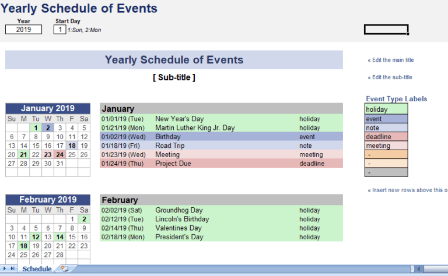Click the [ Sub-title ] text
Screen dimensions: 448x276
pos(174,77)
